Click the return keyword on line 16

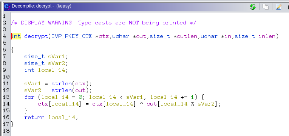pyautogui.click(x=34, y=118)
